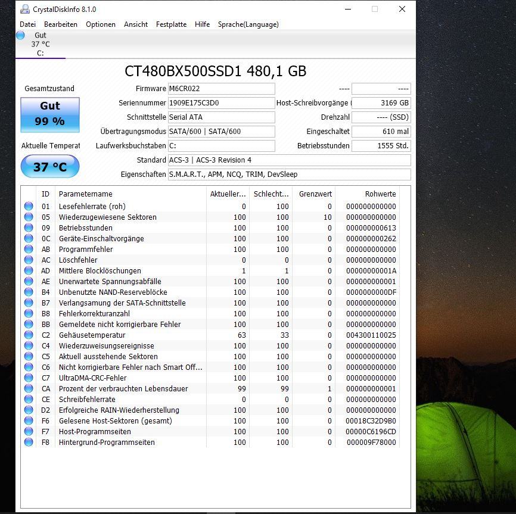Viewport: 516px width, 514px height.
Task: Click status orb for Programmfehler
Action: (29, 250)
